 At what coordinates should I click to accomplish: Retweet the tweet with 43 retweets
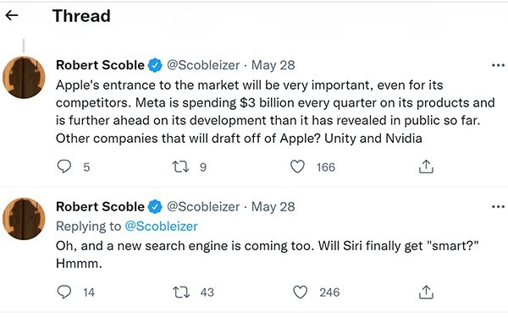[x=181, y=292]
